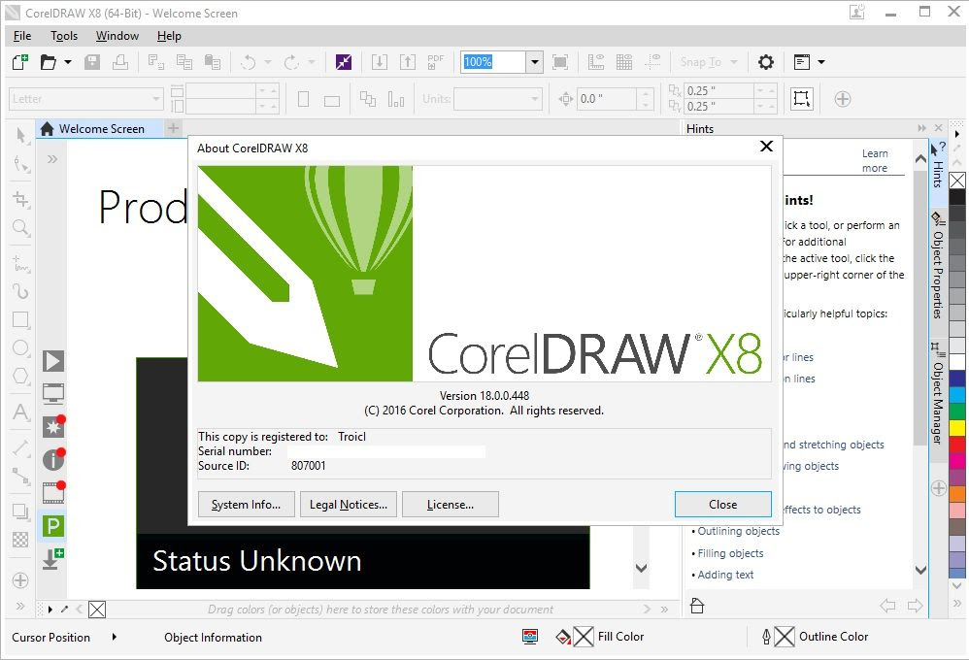Click the System Info... button
This screenshot has width=969, height=660.
[x=246, y=505]
